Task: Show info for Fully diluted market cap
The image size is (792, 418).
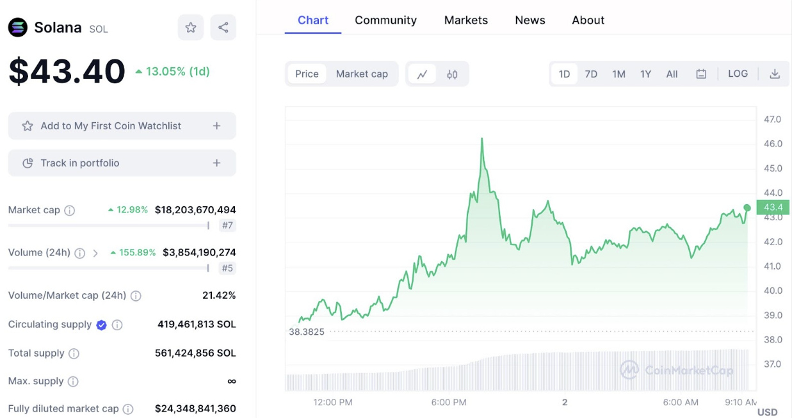Action: [128, 409]
